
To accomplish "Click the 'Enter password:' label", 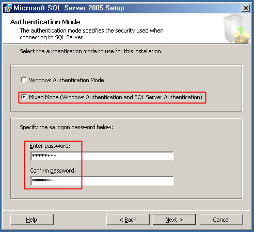I will click(50, 146).
